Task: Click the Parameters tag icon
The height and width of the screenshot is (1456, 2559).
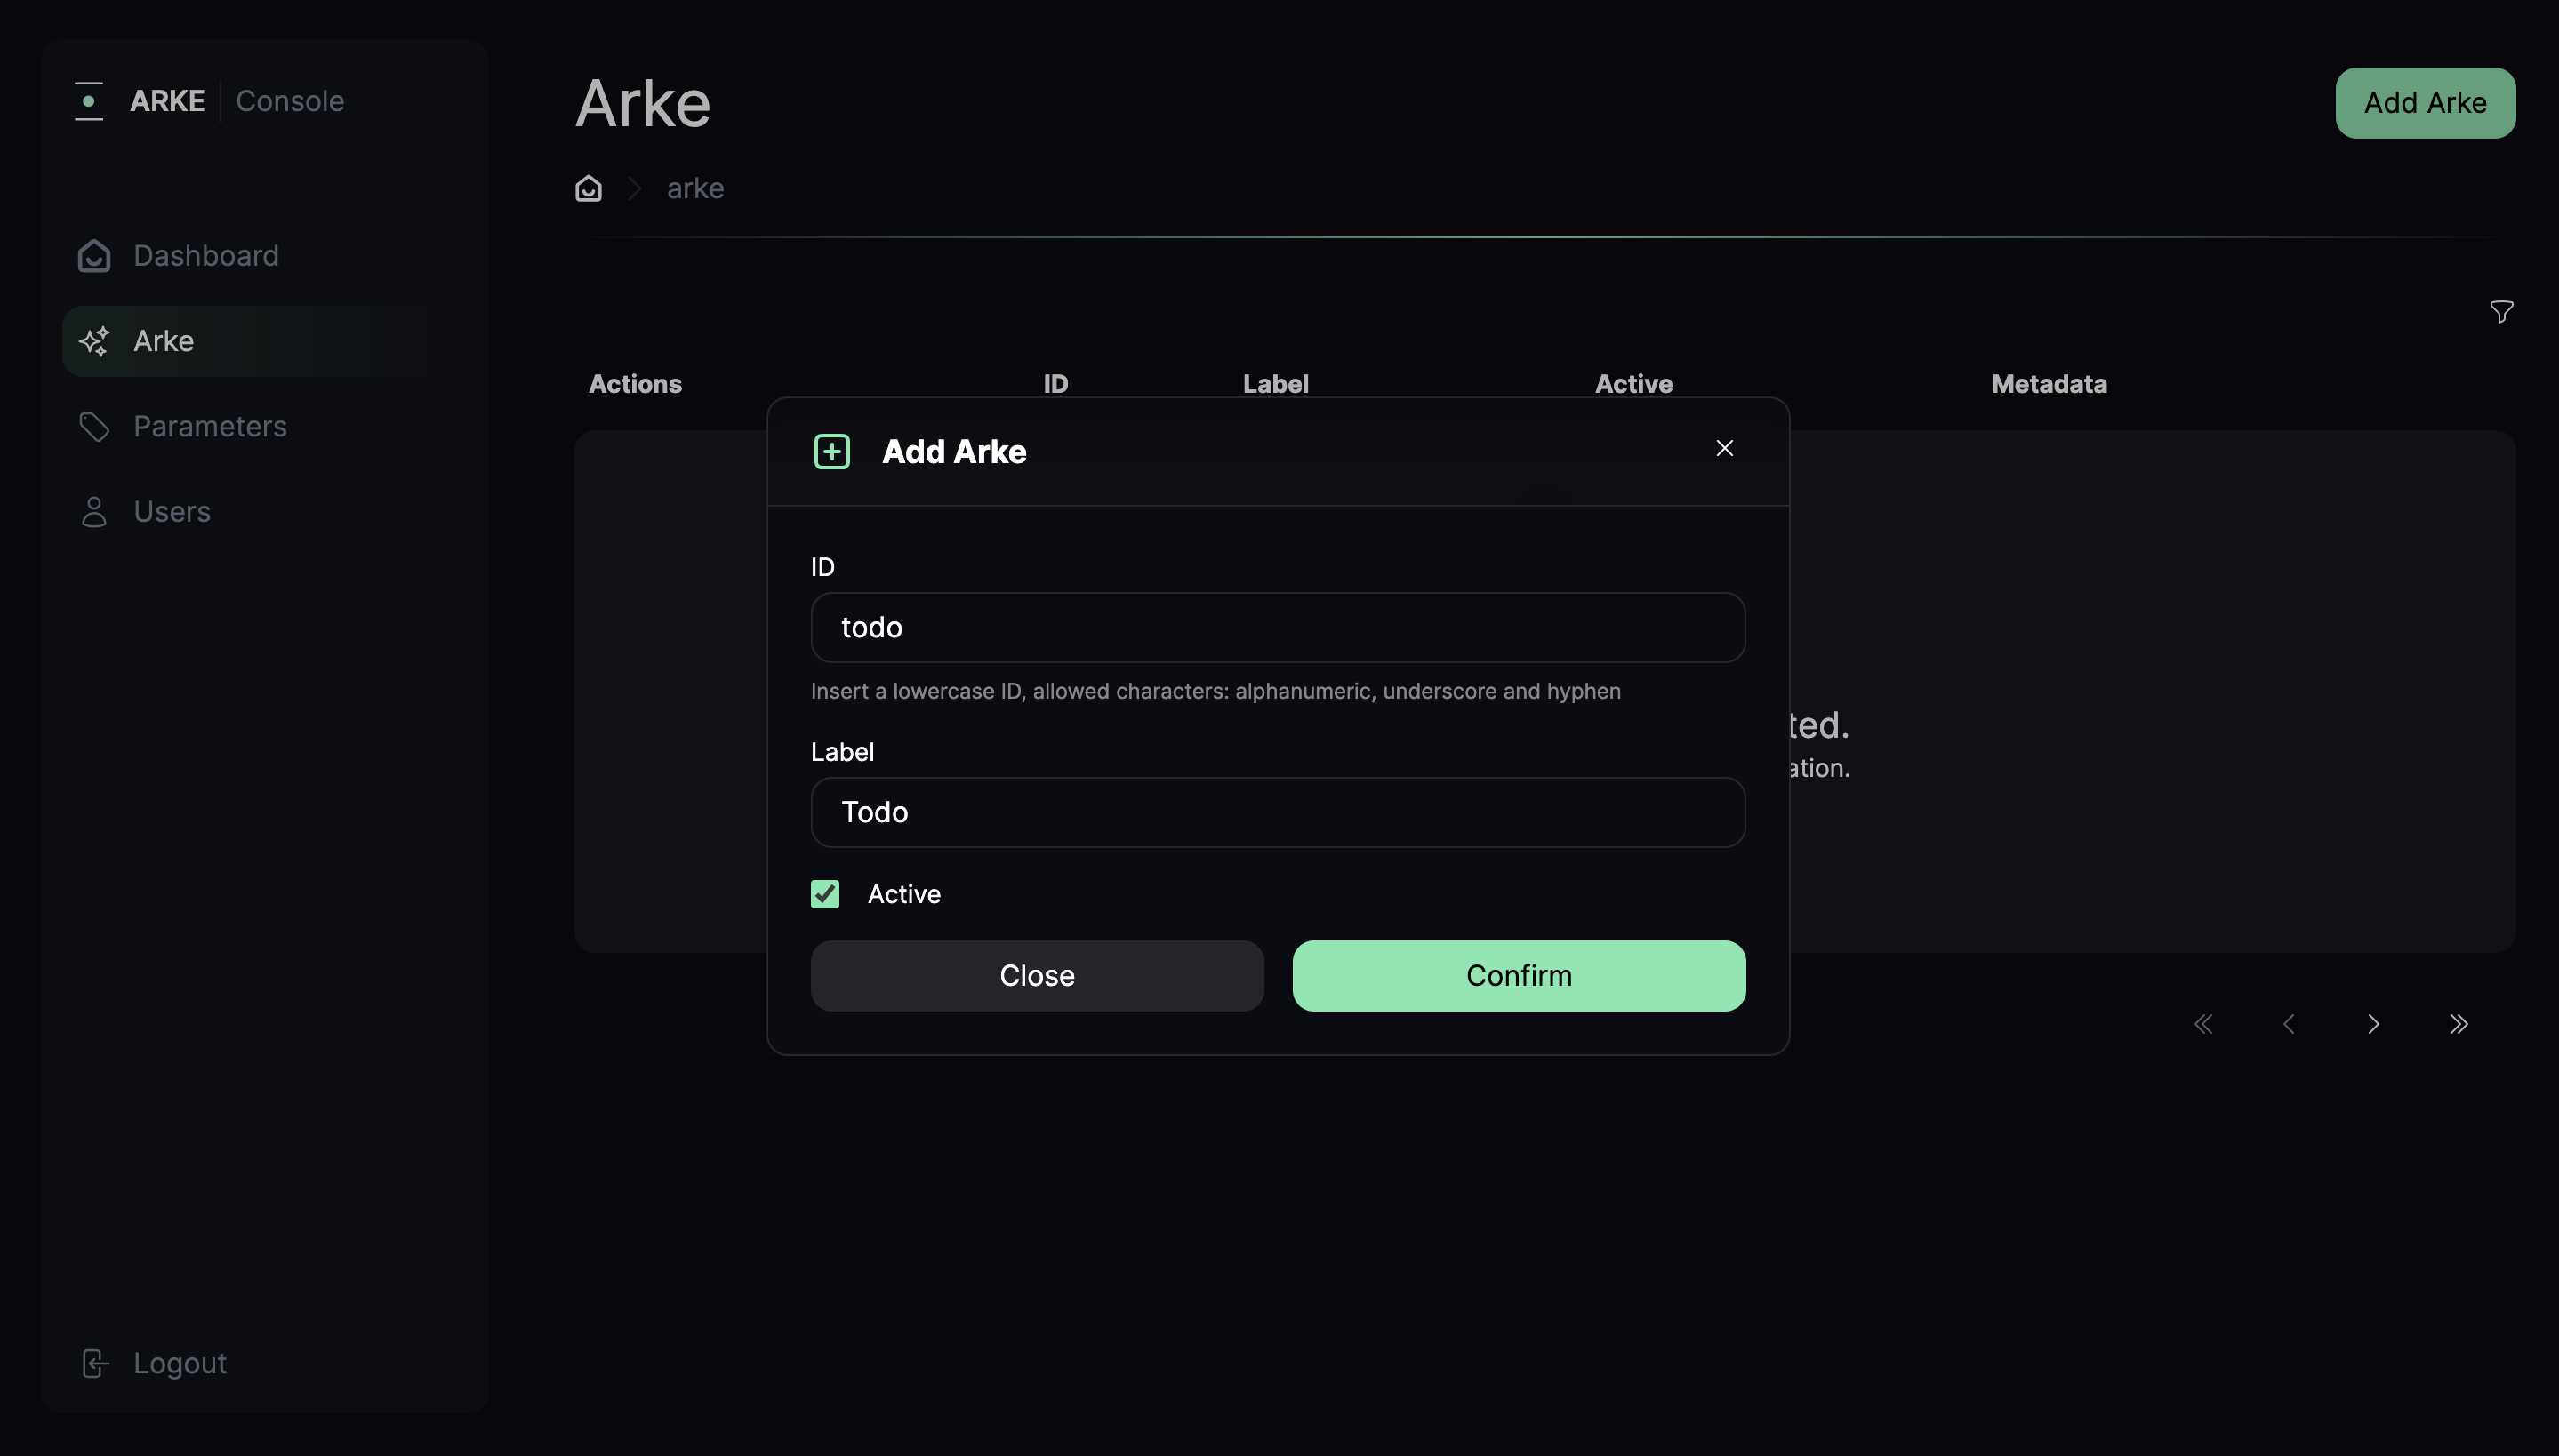Action: click(x=94, y=426)
